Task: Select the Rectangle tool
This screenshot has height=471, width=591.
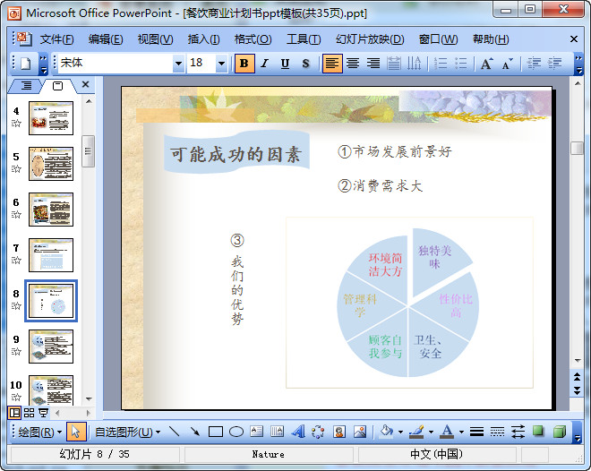Action: coord(215,432)
